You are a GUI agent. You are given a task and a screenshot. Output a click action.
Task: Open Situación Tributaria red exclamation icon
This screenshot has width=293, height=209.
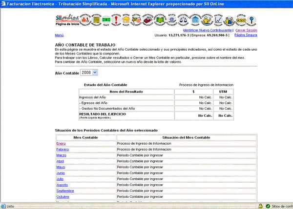(116, 20)
